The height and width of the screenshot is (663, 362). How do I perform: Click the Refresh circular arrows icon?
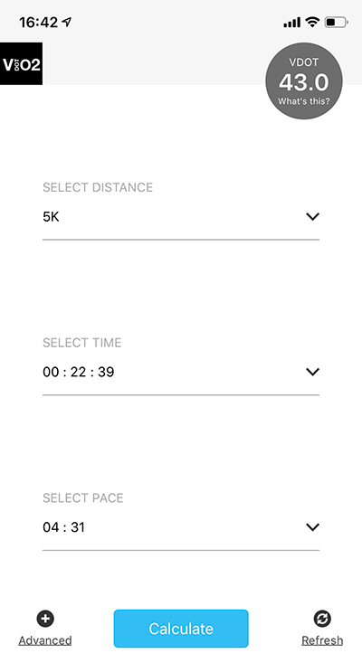[x=322, y=619]
